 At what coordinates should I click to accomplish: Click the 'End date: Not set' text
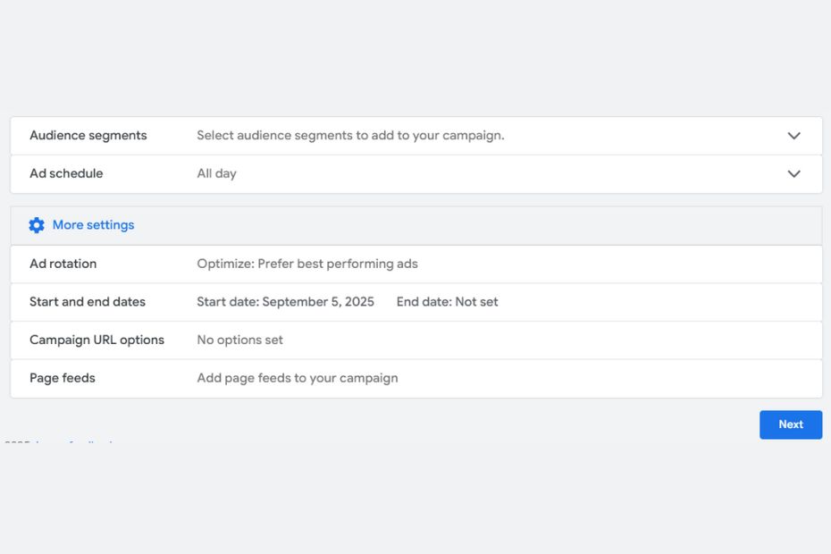(447, 302)
